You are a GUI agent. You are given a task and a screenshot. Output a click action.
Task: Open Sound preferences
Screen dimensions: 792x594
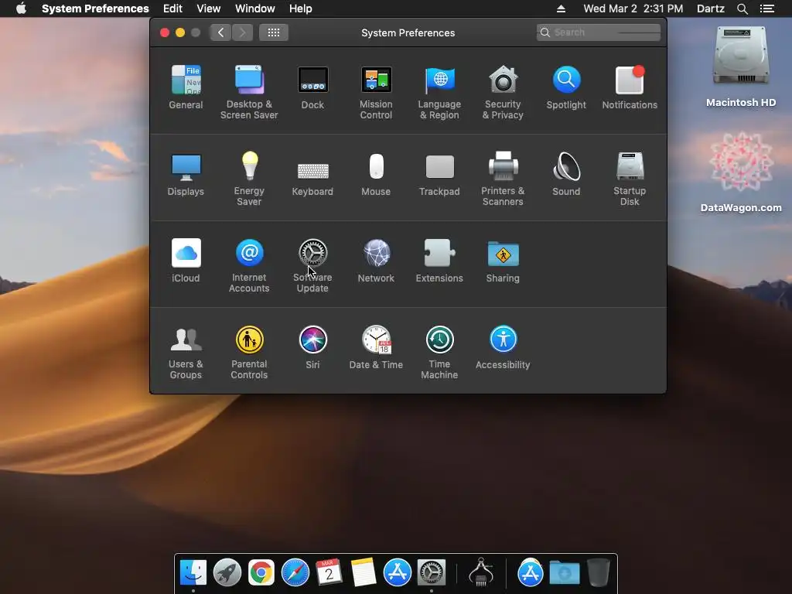pos(566,174)
